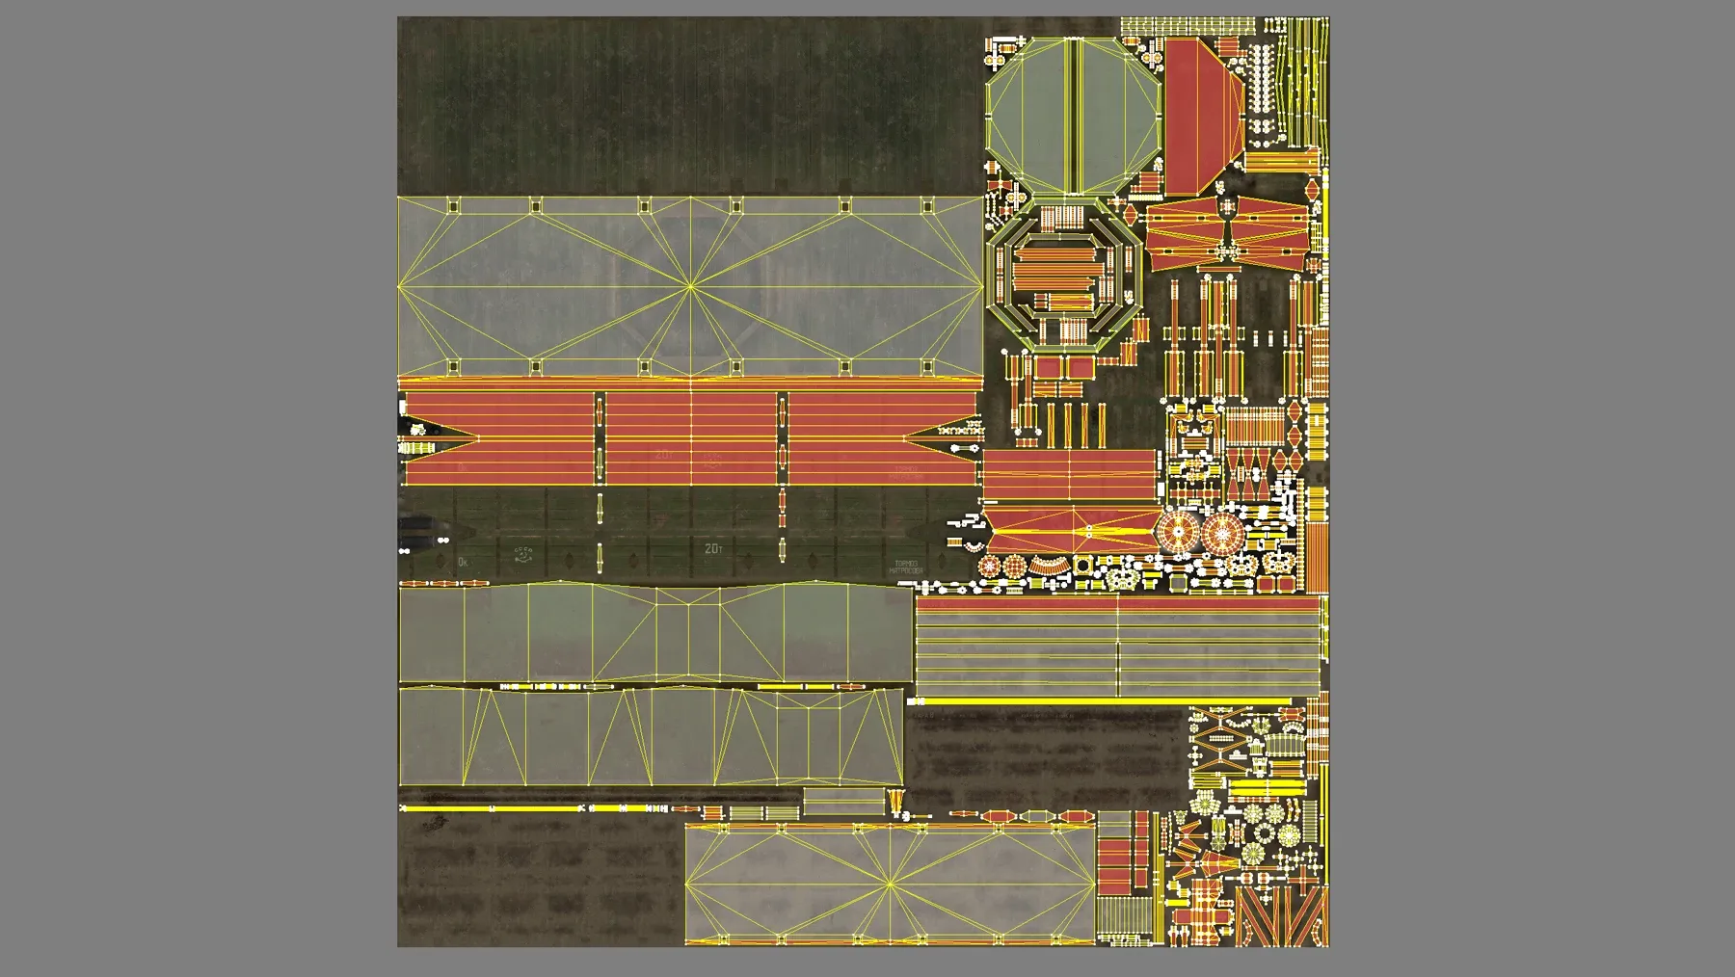Click the "0к" marking on green planks
This screenshot has width=1735, height=977.
pyautogui.click(x=464, y=562)
